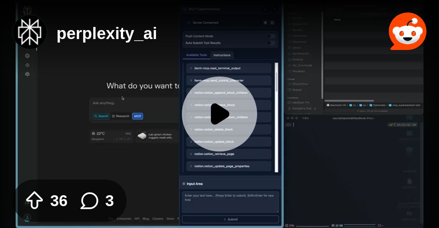Click the tools list scrollbar

[x=277, y=117]
